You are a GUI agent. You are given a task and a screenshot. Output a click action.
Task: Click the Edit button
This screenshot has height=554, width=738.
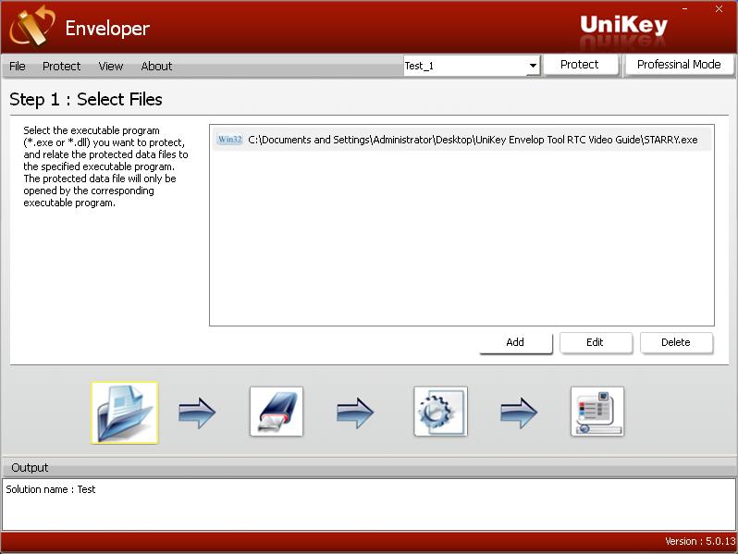click(x=596, y=342)
